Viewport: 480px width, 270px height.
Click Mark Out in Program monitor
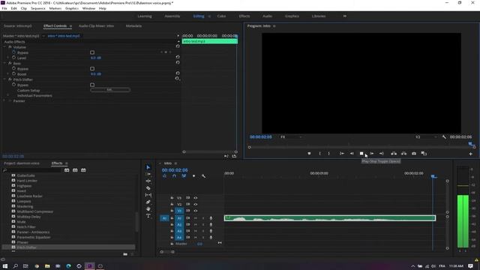(x=329, y=153)
